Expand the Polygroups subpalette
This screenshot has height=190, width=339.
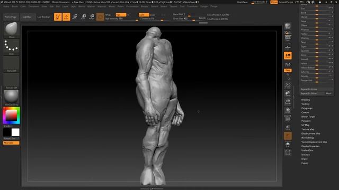pyautogui.click(x=307, y=108)
